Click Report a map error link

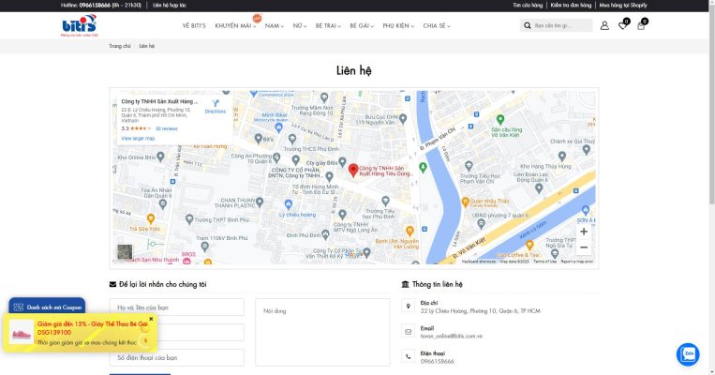click(x=577, y=262)
